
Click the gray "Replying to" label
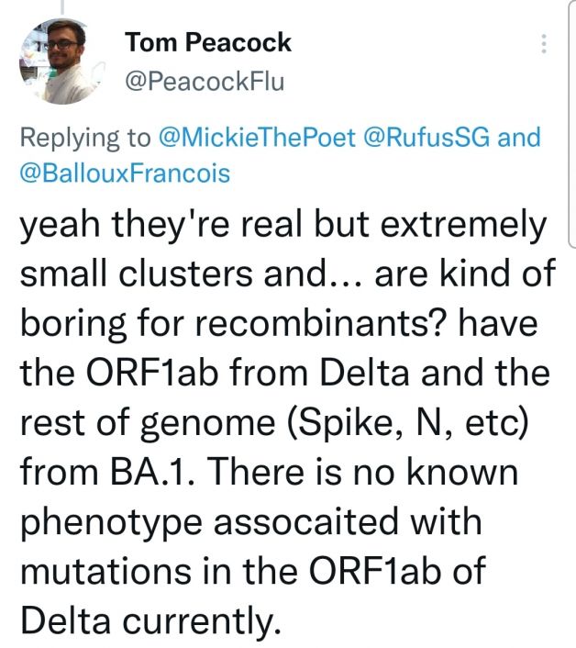pos(85,138)
